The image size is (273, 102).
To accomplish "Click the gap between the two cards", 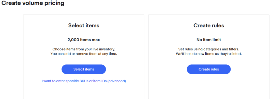I will [x=146, y=57].
